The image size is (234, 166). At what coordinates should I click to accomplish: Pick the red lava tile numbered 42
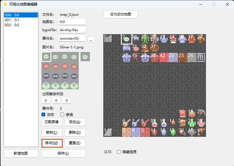[x=164, y=57]
